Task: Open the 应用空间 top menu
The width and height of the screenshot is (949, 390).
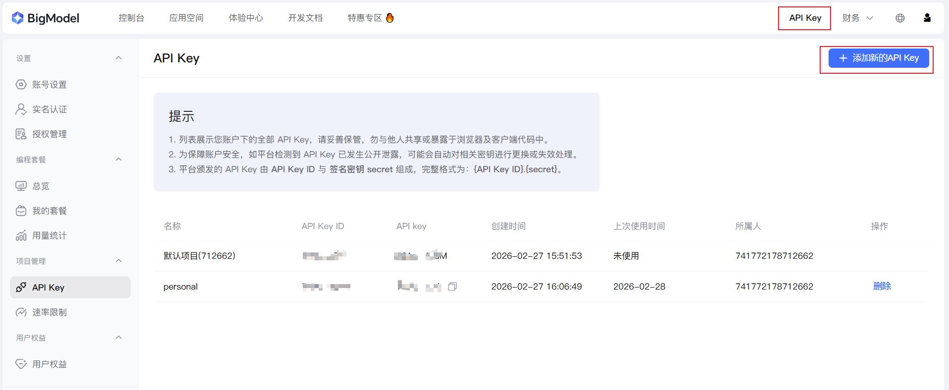Action: tap(186, 18)
